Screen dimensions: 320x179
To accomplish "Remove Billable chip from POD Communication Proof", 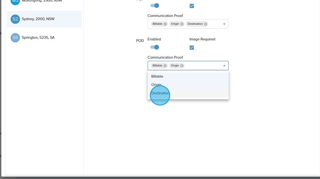I will click(165, 66).
